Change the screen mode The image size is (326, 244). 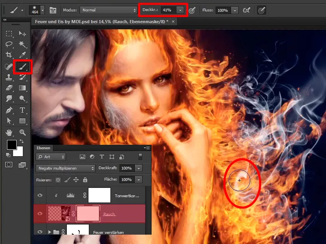click(x=22, y=165)
